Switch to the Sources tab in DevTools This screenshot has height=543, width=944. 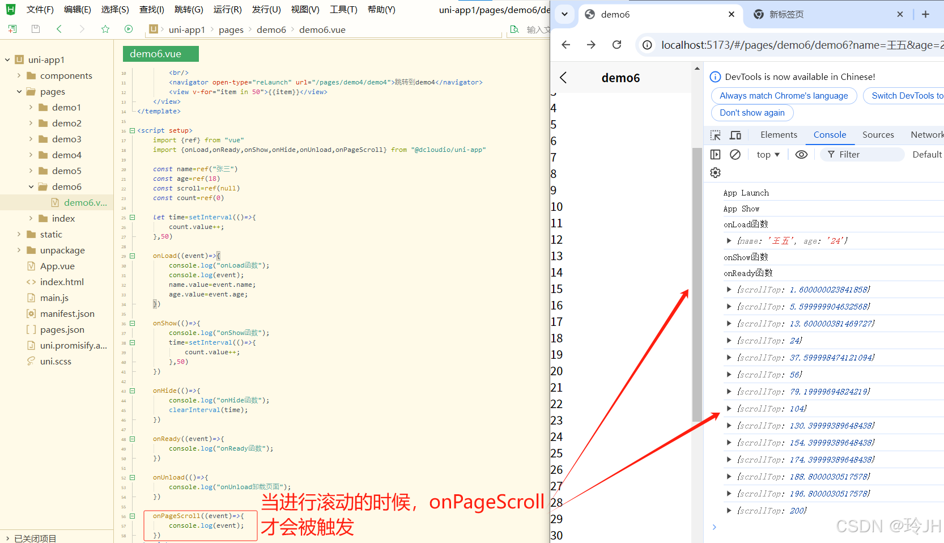click(878, 135)
